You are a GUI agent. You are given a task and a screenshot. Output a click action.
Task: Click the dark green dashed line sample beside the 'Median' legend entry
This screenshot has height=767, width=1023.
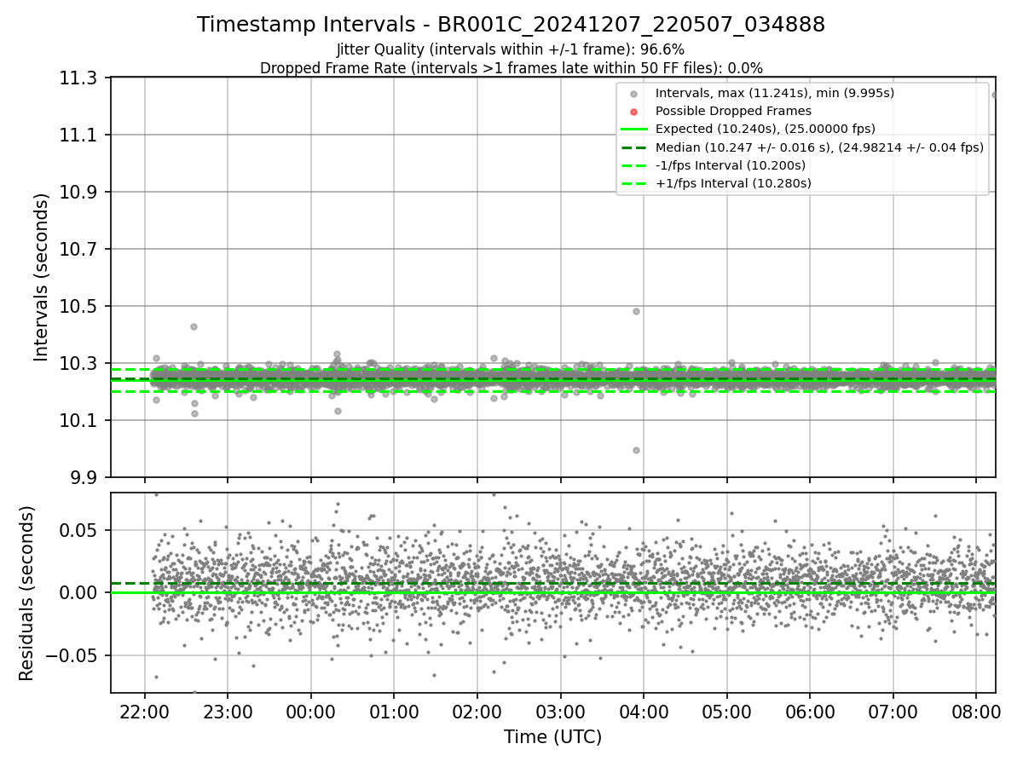pos(633,147)
